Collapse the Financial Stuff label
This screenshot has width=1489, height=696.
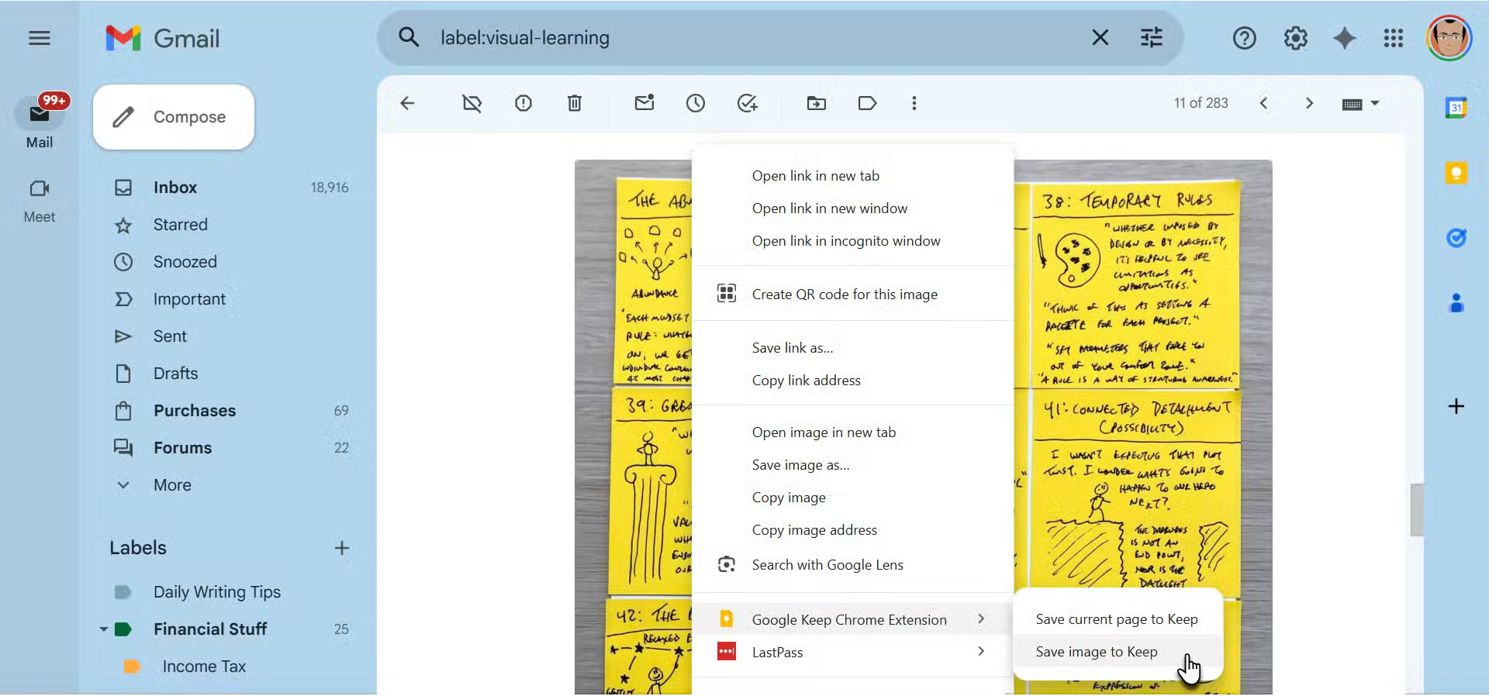pos(104,629)
